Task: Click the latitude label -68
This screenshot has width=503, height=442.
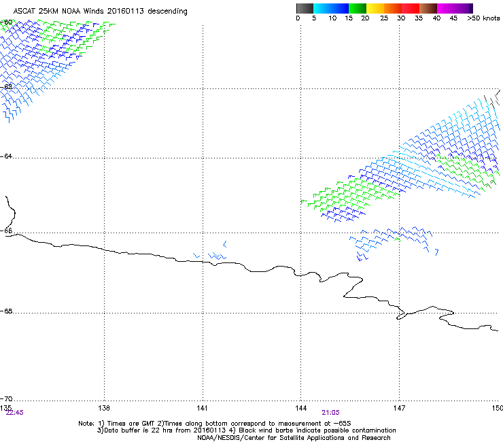Action: coord(6,311)
